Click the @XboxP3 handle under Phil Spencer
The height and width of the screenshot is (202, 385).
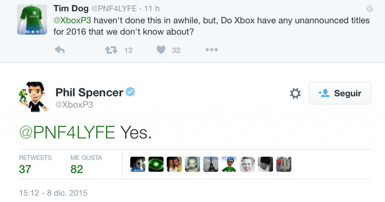coord(74,105)
